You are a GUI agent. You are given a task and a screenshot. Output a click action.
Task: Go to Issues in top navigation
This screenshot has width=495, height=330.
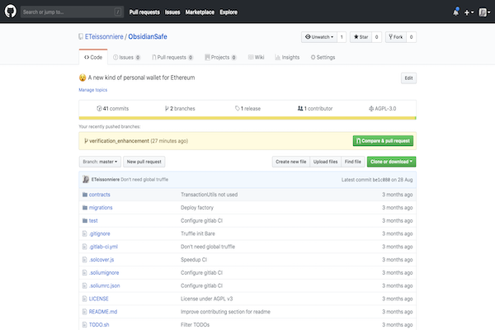[x=172, y=12]
